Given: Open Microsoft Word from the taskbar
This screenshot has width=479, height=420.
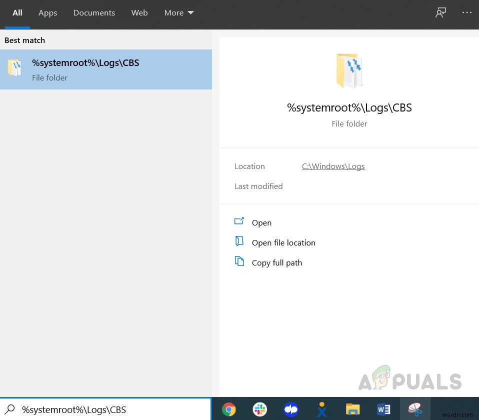Looking at the screenshot, I should (383, 409).
